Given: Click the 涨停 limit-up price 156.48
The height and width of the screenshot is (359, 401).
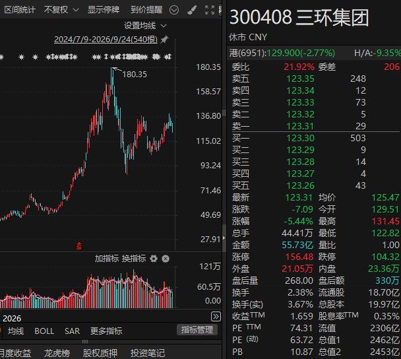Looking at the screenshot, I should pyautogui.click(x=299, y=257).
